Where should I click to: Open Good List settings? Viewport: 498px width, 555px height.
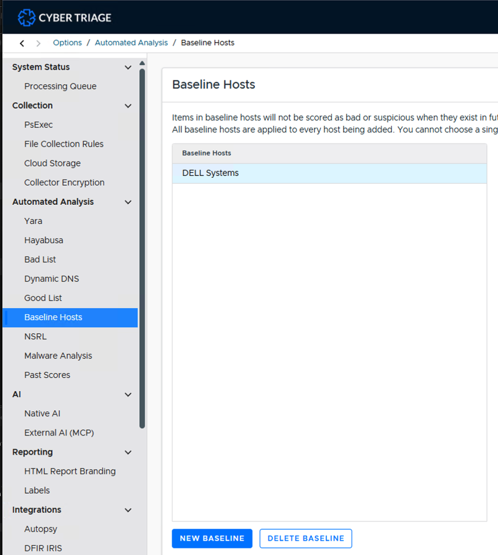click(x=43, y=298)
